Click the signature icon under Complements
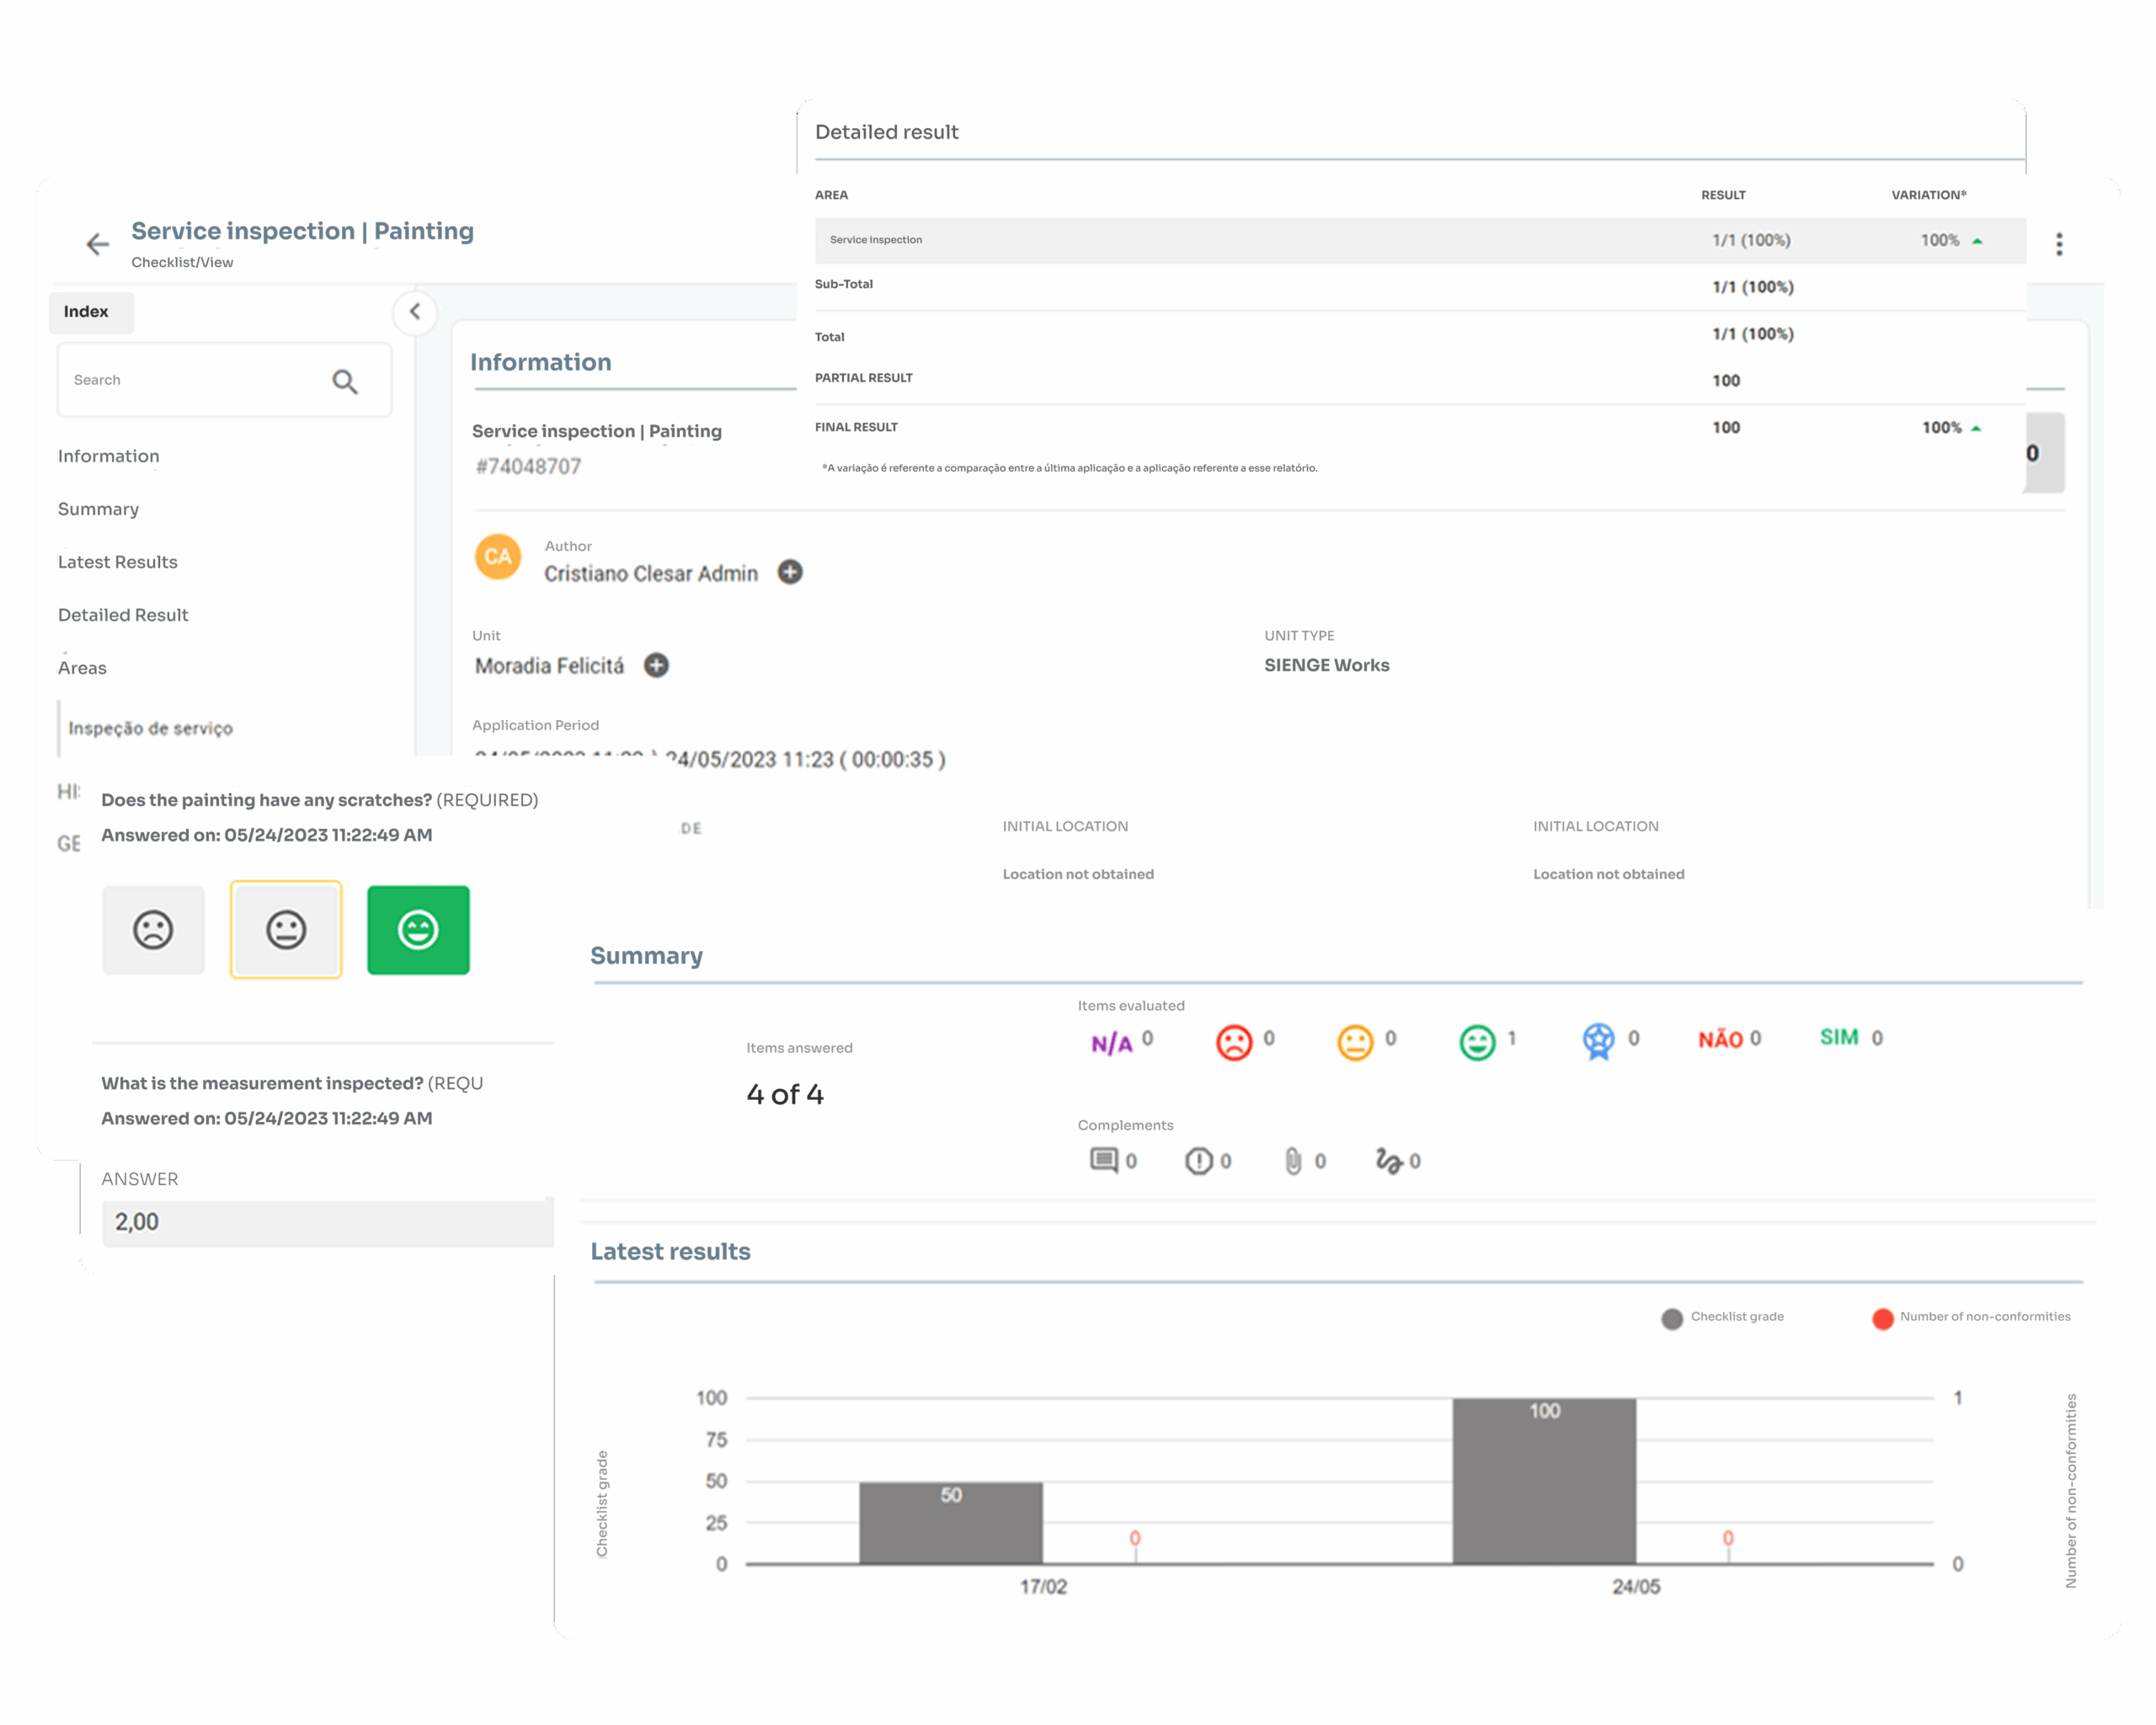The image size is (2156, 1725). click(1389, 1160)
